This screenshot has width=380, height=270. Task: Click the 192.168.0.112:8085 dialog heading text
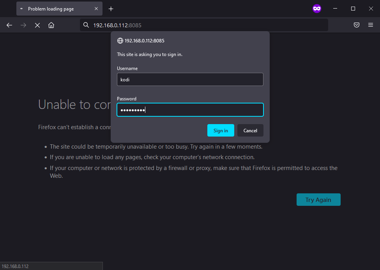point(145,40)
